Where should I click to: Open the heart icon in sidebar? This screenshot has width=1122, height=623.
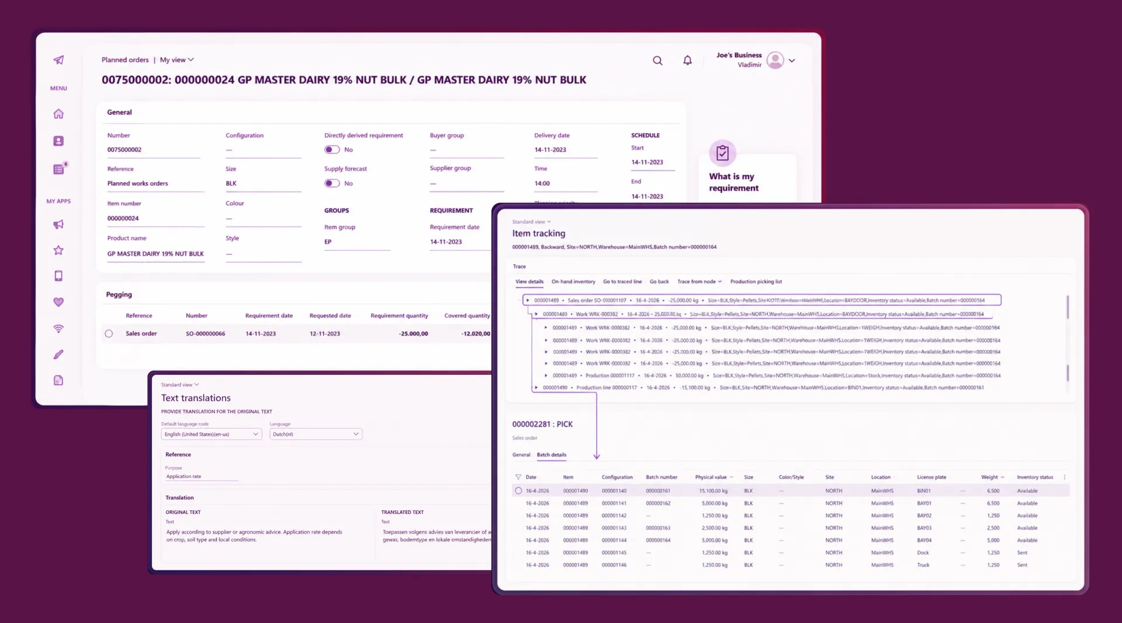pos(58,302)
